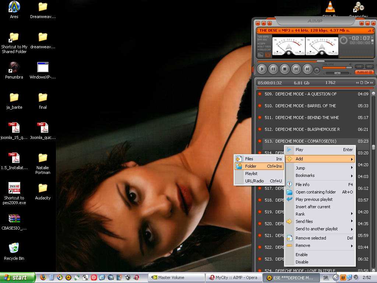Image resolution: width=377 pixels, height=283 pixels.
Task: Skip to the previous track
Action: pos(296,69)
